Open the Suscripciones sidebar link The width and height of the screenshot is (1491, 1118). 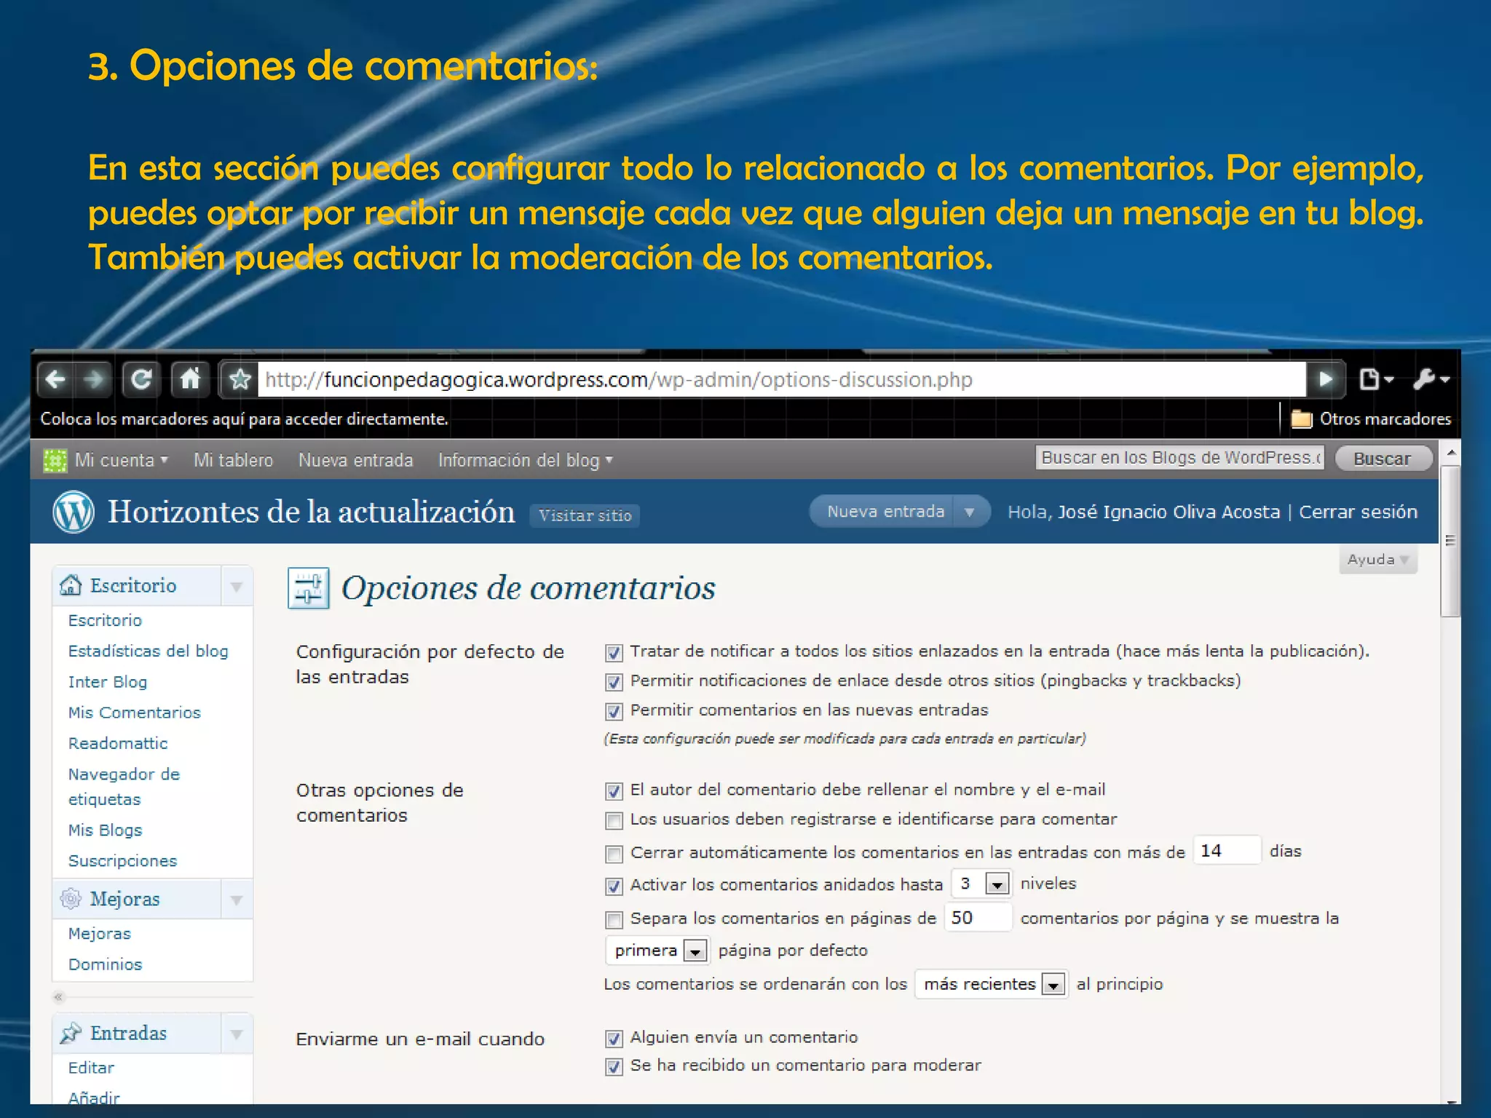tap(122, 861)
